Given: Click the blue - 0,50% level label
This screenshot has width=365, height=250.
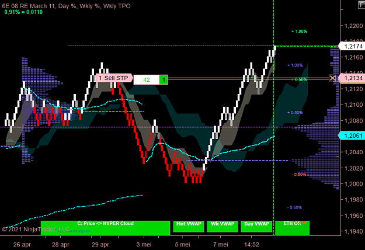Looking at the screenshot, I should pyautogui.click(x=294, y=207).
